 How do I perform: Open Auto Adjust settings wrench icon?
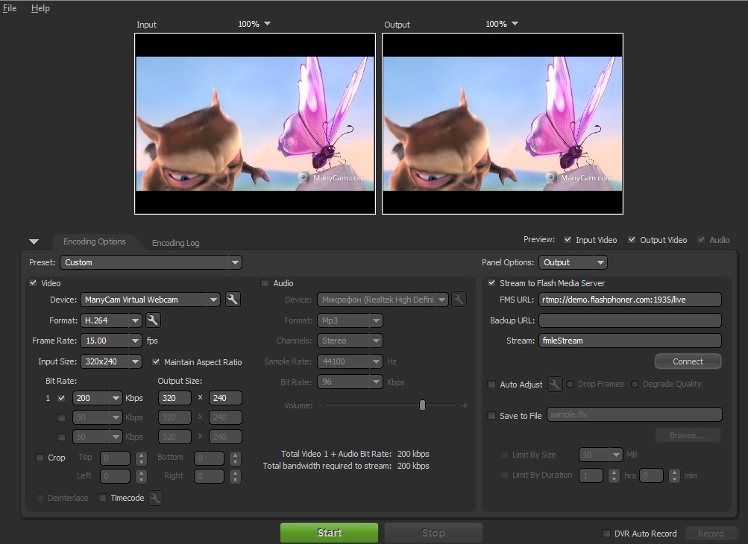coord(555,385)
